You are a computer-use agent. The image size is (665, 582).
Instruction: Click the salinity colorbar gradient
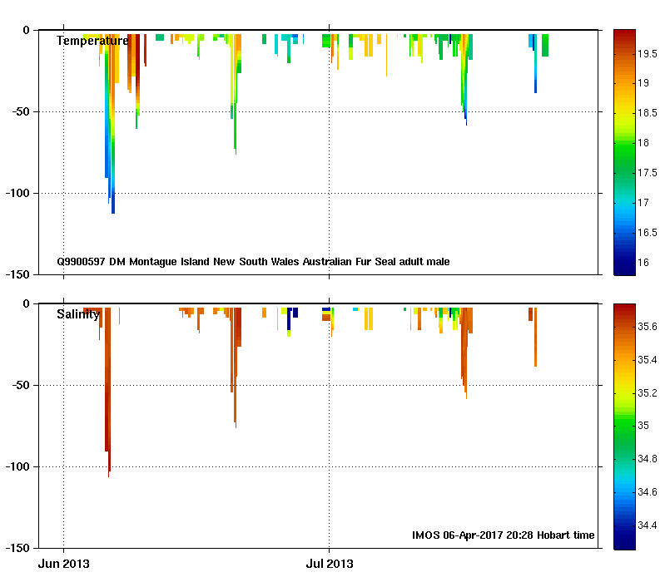[625, 427]
